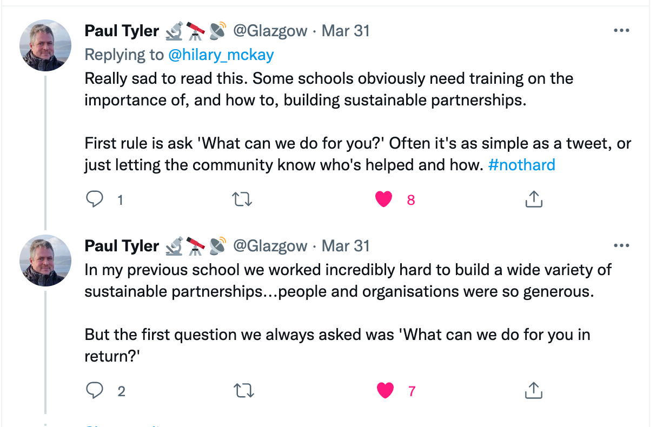The width and height of the screenshot is (663, 427).
Task: Click Paul Tyler name on second tweet
Action: 122,246
